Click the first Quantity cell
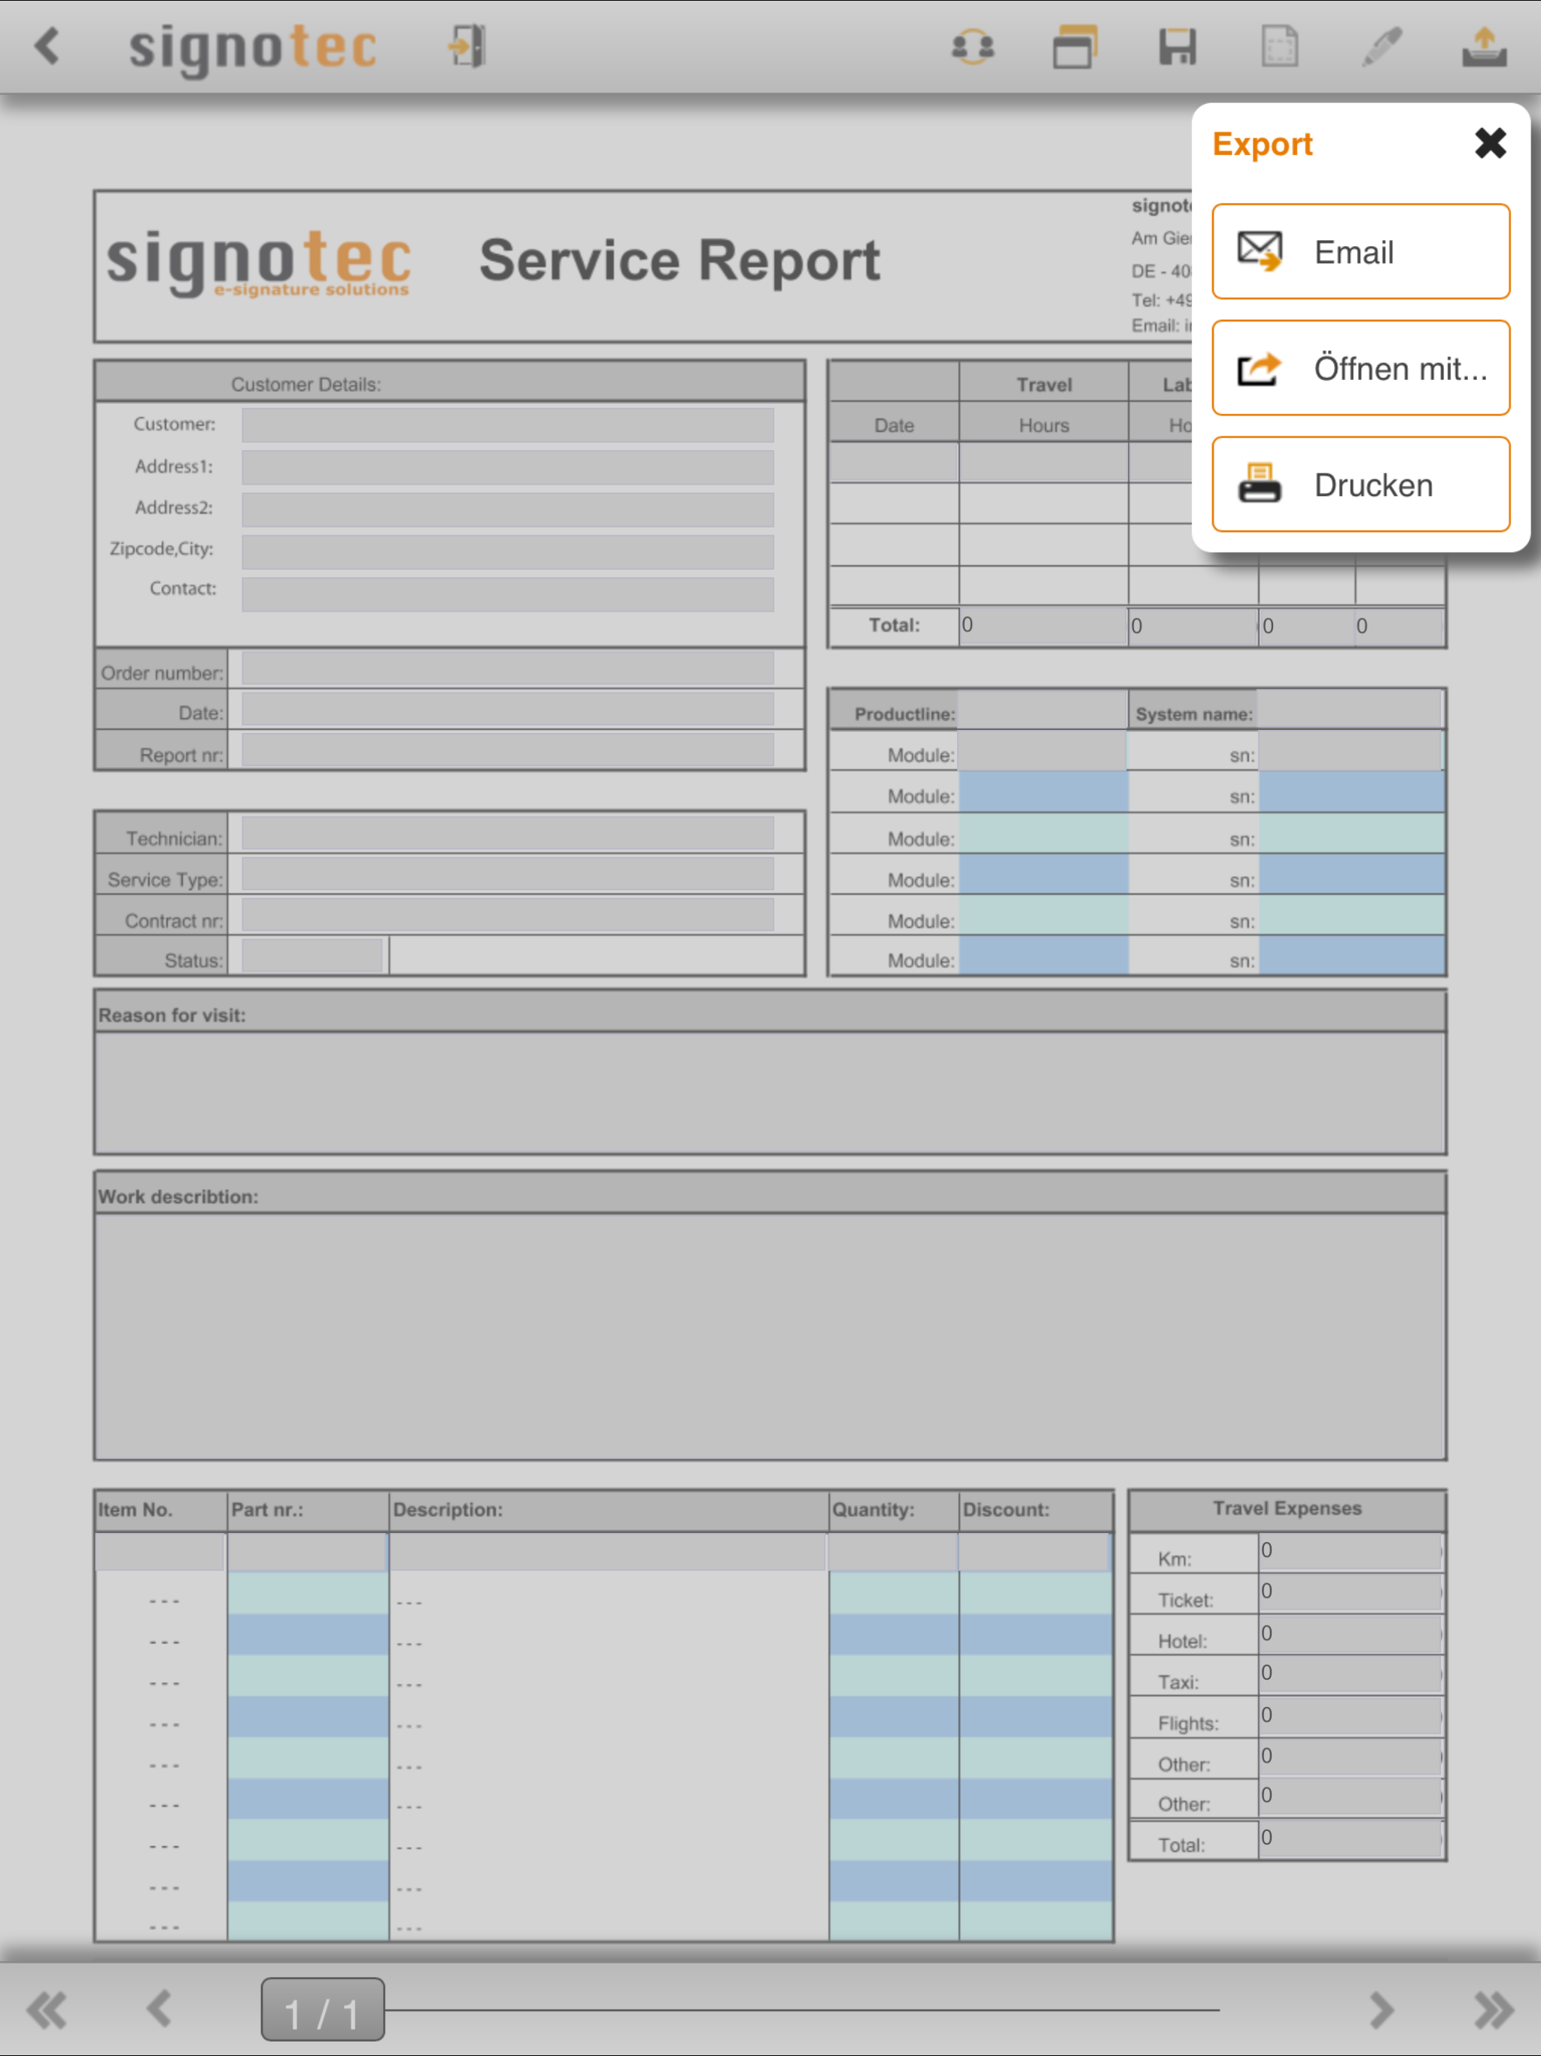 click(892, 1553)
